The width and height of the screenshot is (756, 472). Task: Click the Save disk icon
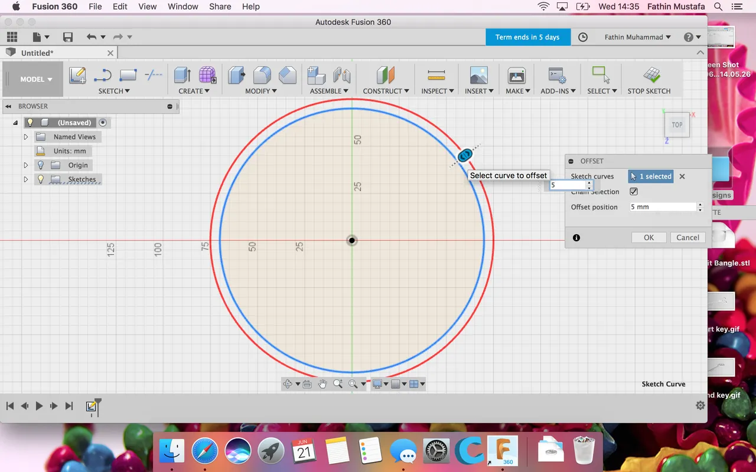tap(68, 37)
